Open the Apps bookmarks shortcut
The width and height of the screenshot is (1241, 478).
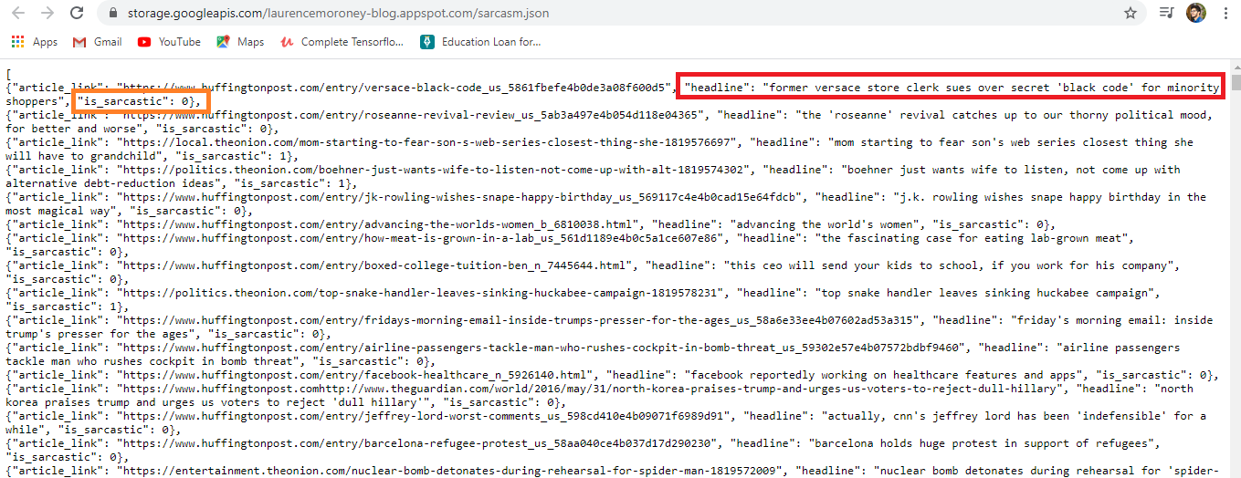[x=35, y=42]
